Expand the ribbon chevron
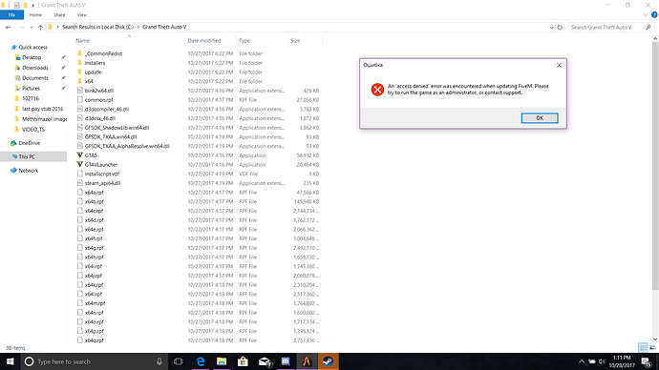This screenshot has height=370, width=659. (x=646, y=14)
